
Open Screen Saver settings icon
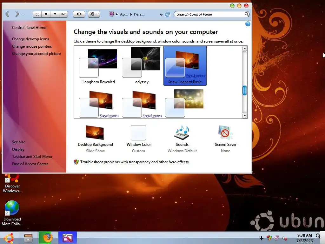pos(225,132)
